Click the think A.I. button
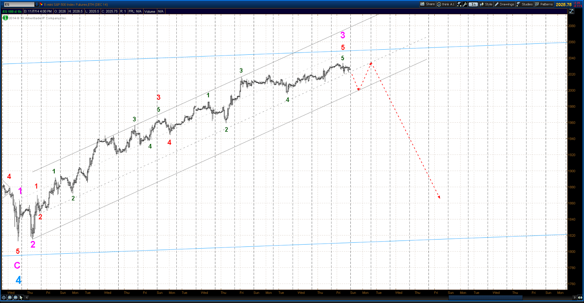The width and height of the screenshot is (584, 303). (x=446, y=4)
